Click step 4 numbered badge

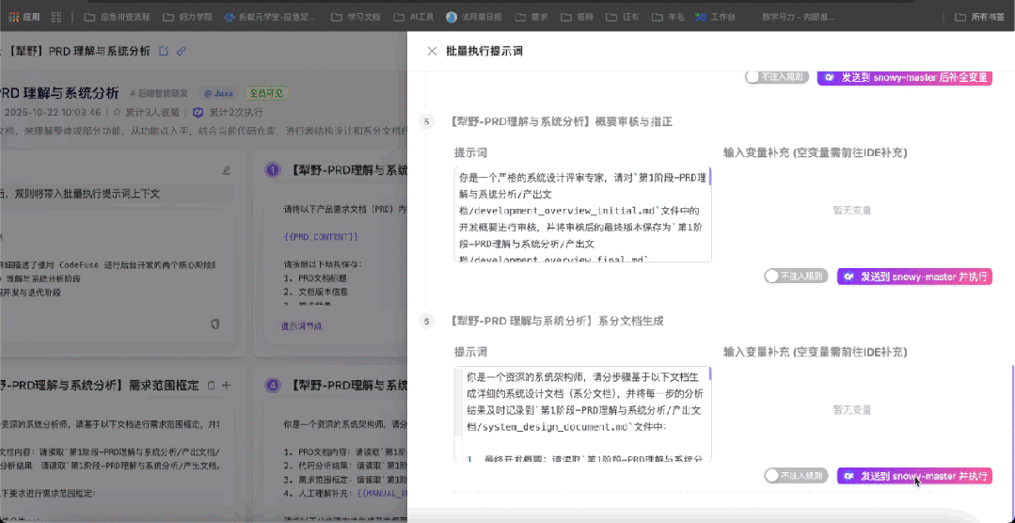tap(273, 385)
